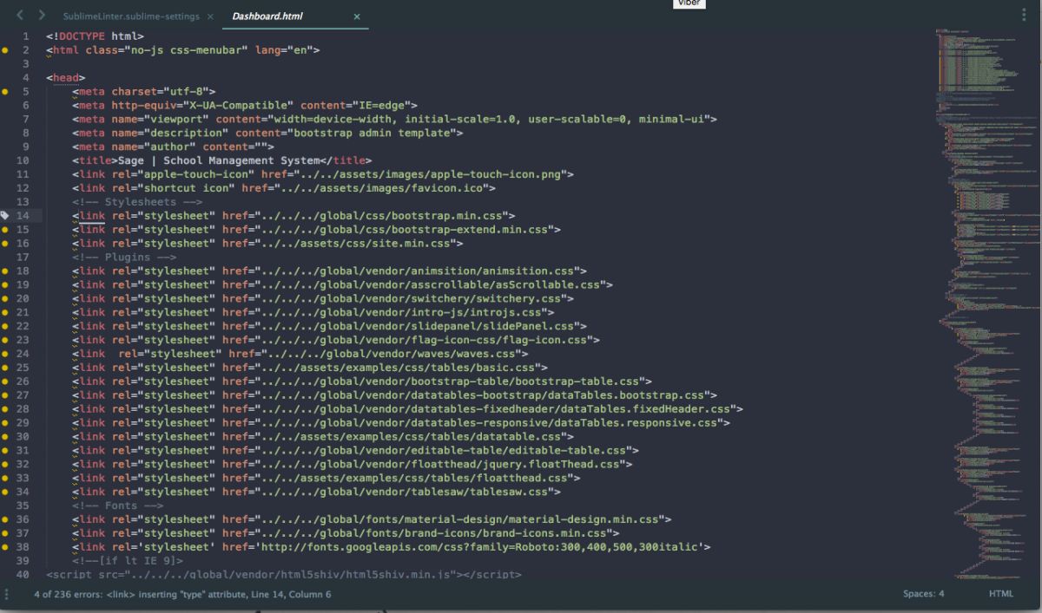Click the yellow lint dot on line 33
The height and width of the screenshot is (613, 1042).
4,478
